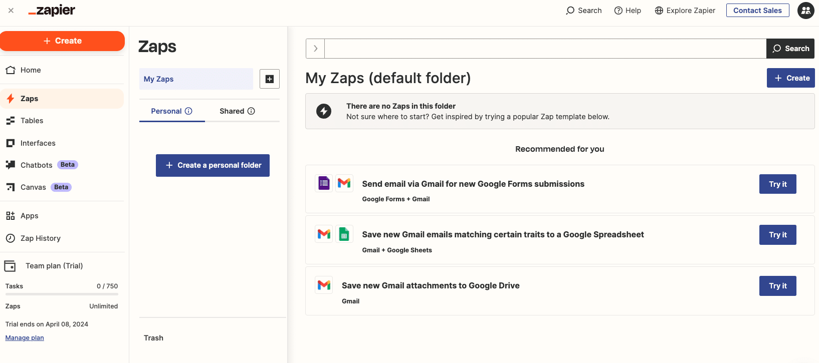Click the Interfaces icon
This screenshot has height=363, width=819.
tap(10, 143)
